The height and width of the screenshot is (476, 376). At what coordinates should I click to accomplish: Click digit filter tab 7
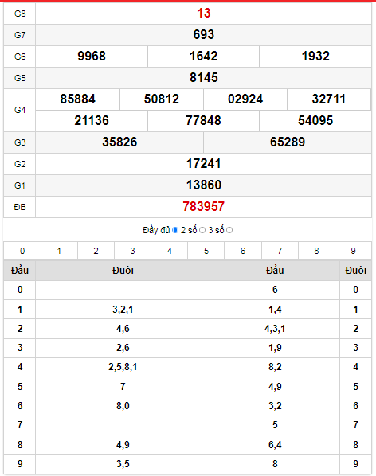coord(280,251)
